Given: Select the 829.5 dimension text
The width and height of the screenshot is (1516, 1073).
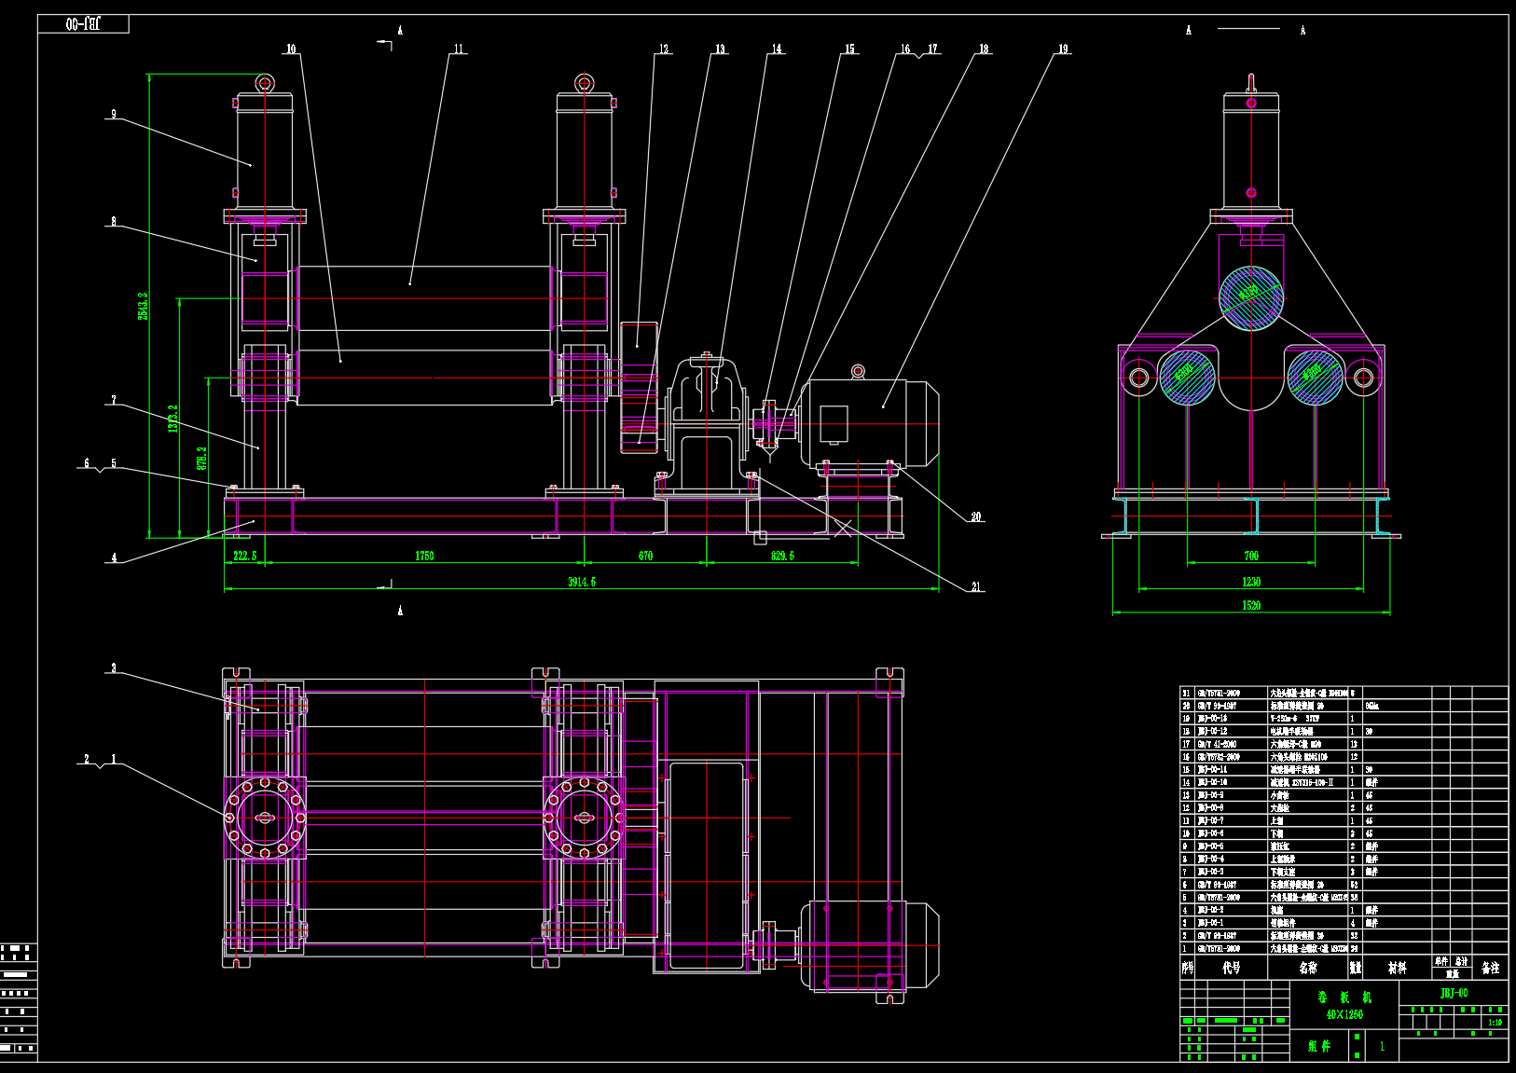Looking at the screenshot, I should 782,556.
